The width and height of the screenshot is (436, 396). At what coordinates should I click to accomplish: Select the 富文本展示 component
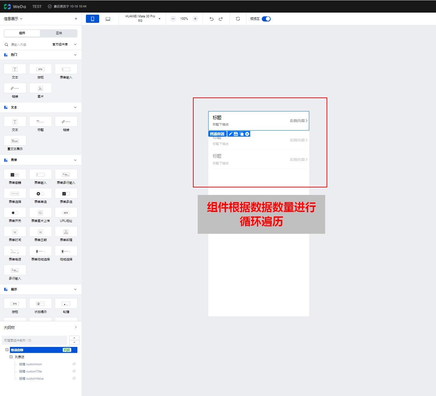pyautogui.click(x=15, y=143)
